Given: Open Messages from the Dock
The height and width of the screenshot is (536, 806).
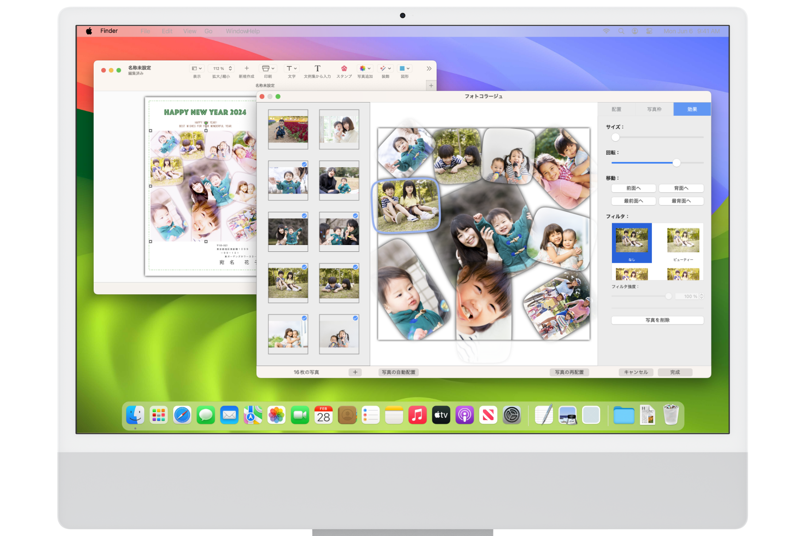Looking at the screenshot, I should click(206, 415).
